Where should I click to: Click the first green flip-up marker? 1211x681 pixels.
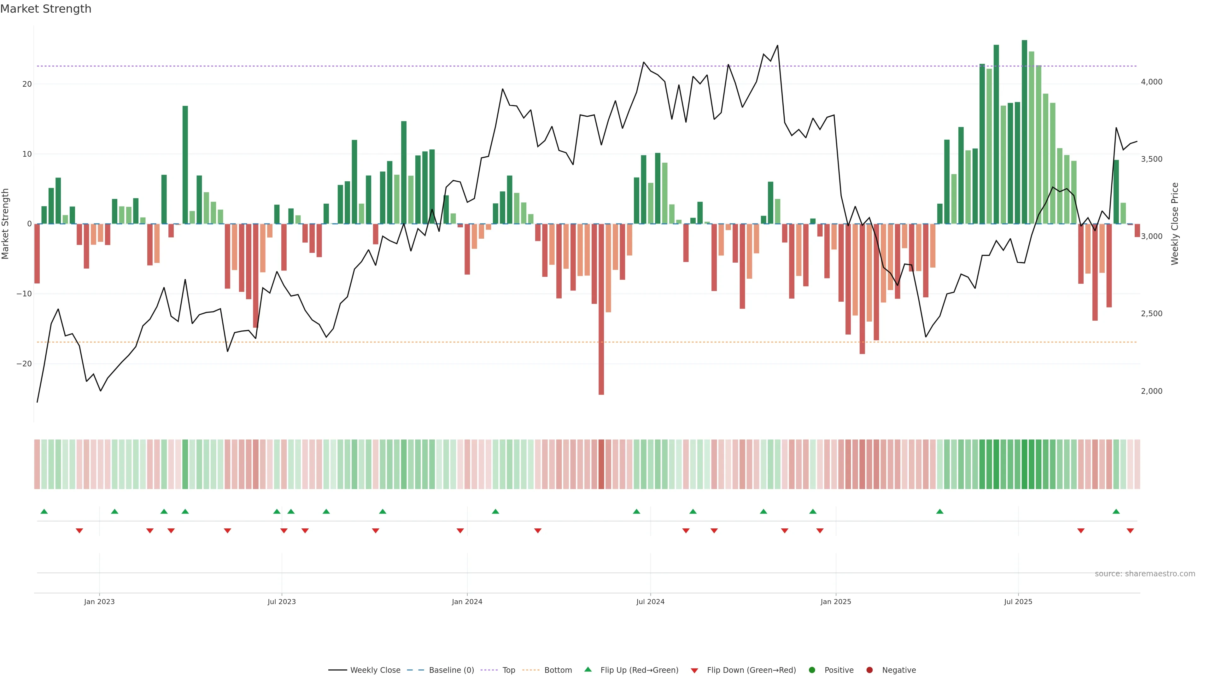44,511
